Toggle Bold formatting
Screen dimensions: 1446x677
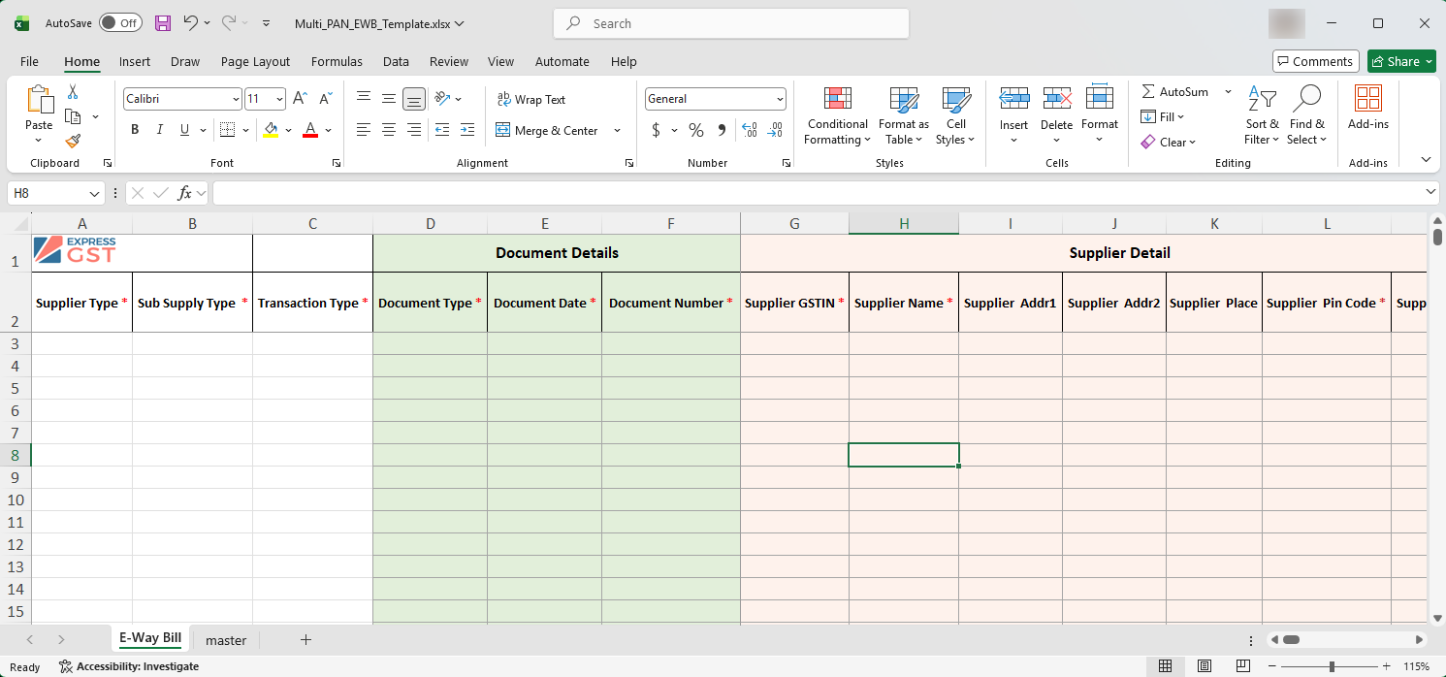[135, 130]
